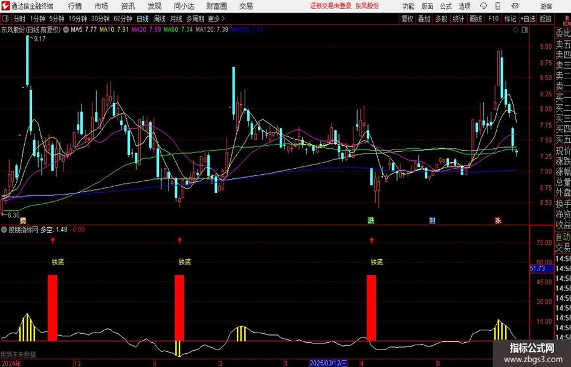Expand the 更多 period options
This screenshot has width=571, height=367.
pyautogui.click(x=216, y=19)
